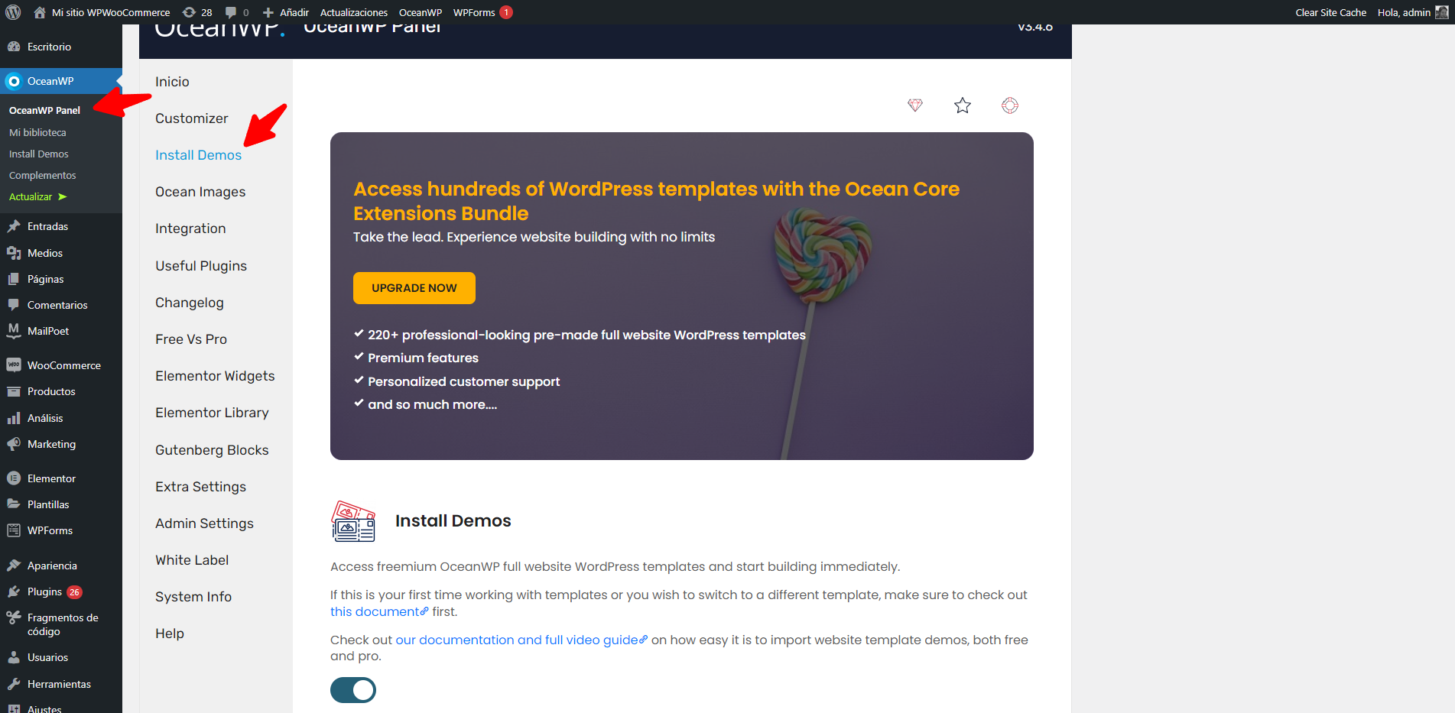
Task: Select Changelog tab
Action: coord(190,303)
